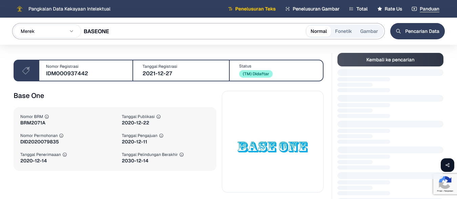Switch to Fonetik search mode
457x199 pixels.
[343, 31]
